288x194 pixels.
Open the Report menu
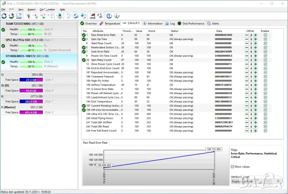[31, 9]
